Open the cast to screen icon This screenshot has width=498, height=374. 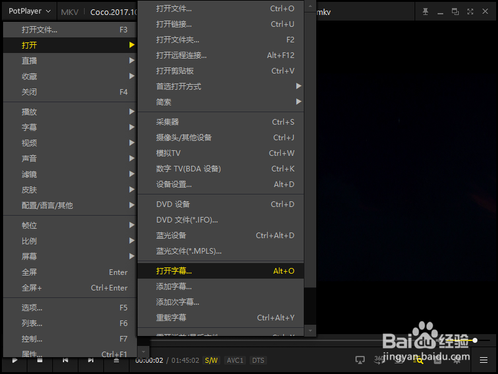360,360
